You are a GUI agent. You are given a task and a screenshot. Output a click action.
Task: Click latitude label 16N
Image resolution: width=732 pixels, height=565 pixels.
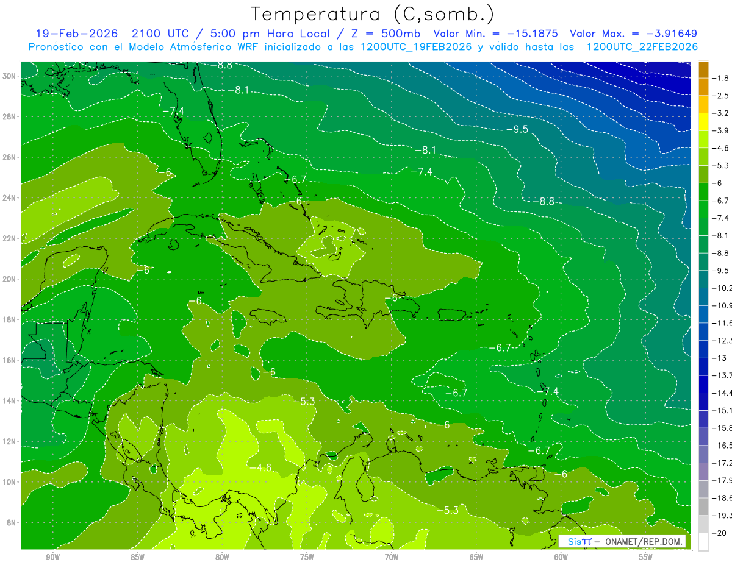(9, 360)
